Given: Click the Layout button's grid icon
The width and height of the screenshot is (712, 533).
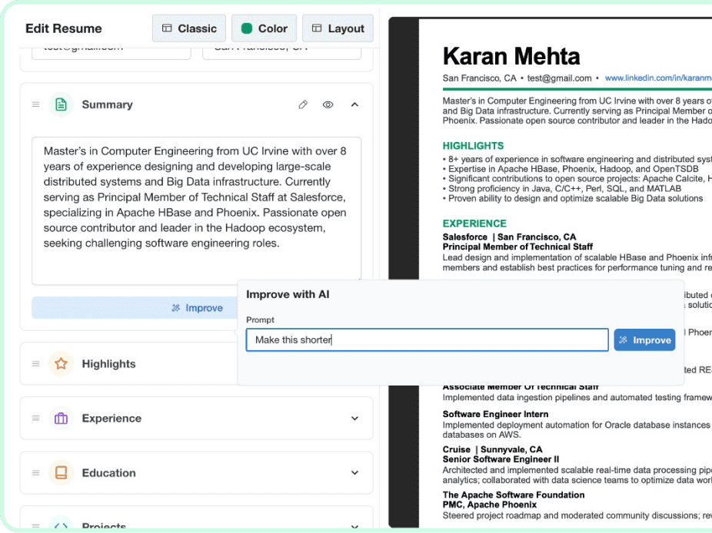Looking at the screenshot, I should pyautogui.click(x=317, y=28).
